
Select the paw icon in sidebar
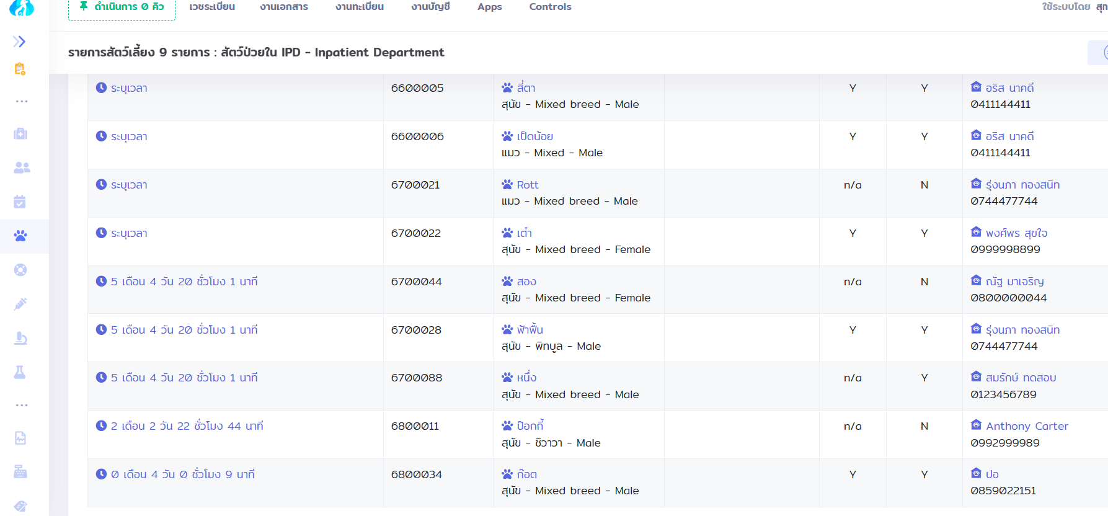click(20, 236)
